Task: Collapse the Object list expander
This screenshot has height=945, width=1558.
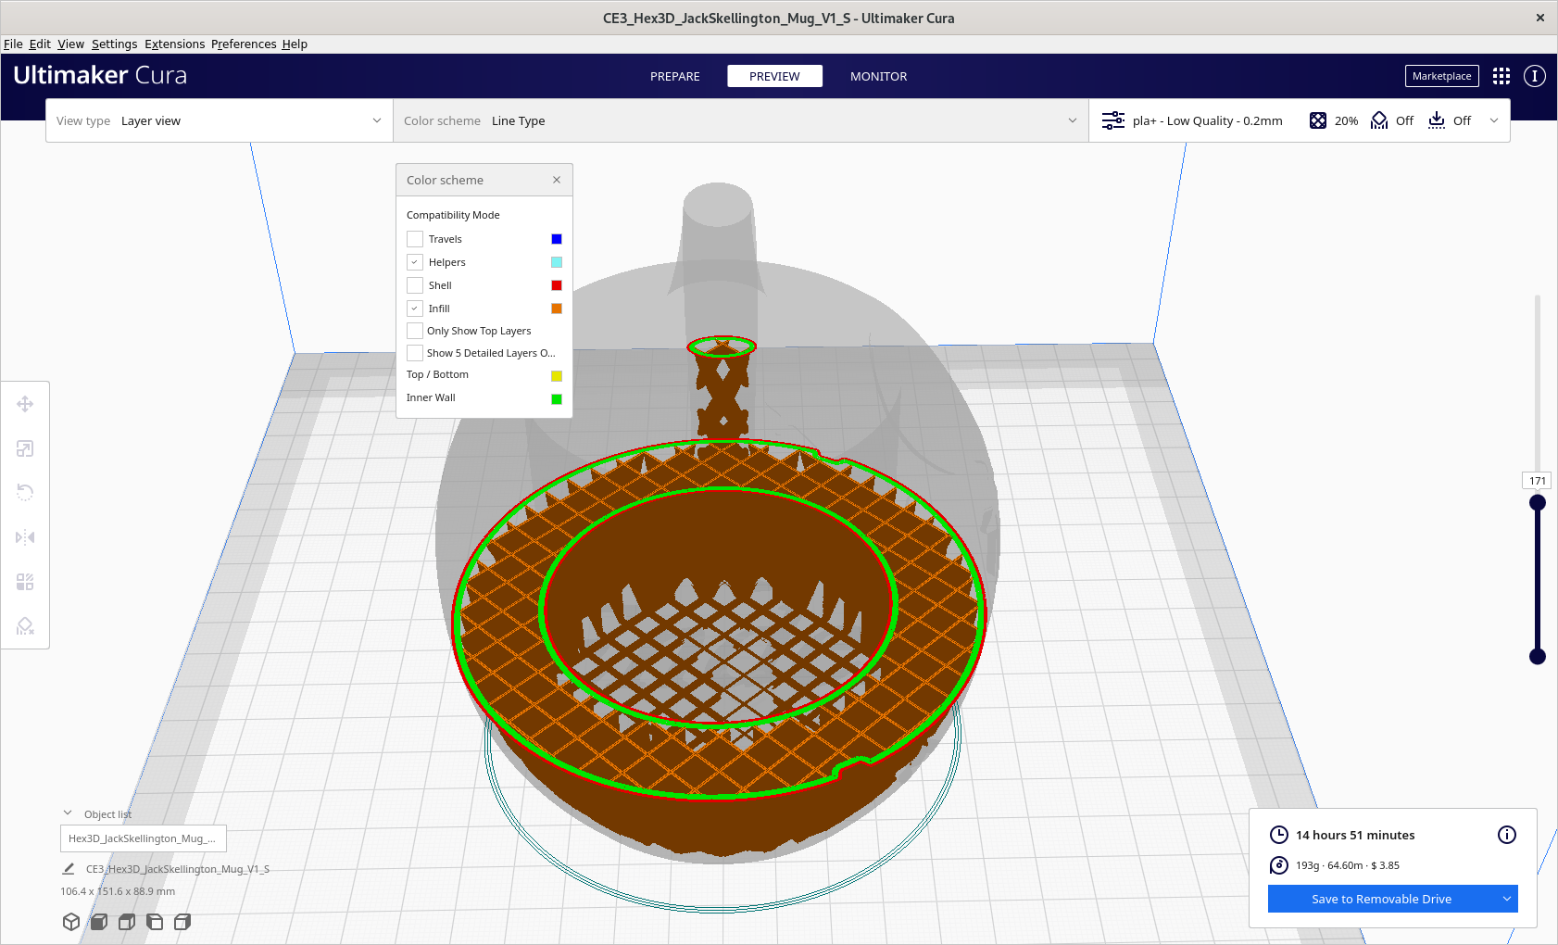Action: 68,813
